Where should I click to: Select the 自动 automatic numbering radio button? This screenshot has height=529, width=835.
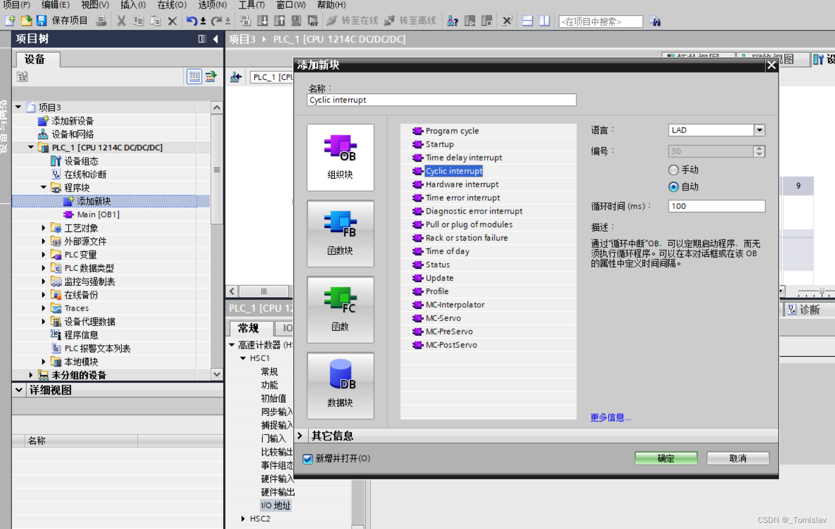click(x=673, y=186)
